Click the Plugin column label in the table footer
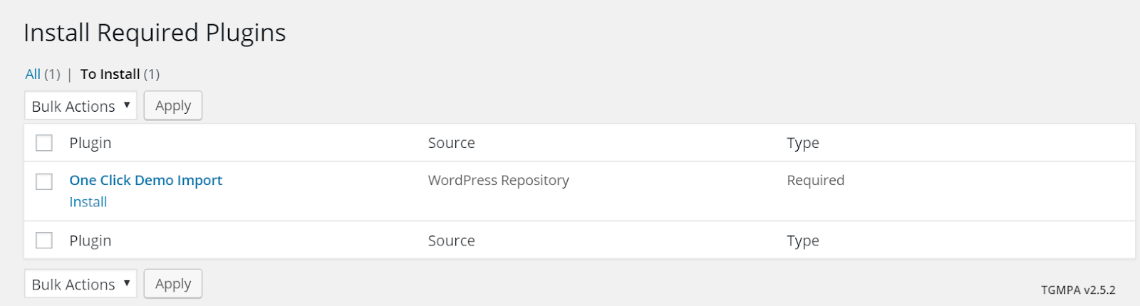 [90, 241]
